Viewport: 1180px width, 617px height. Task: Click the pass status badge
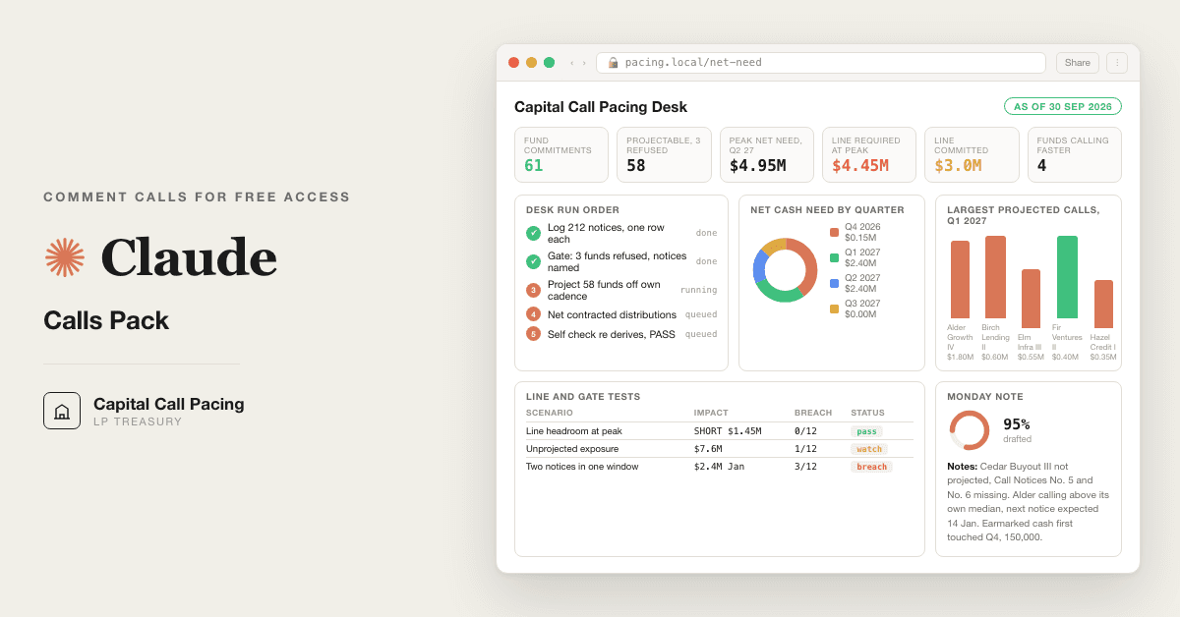[866, 431]
